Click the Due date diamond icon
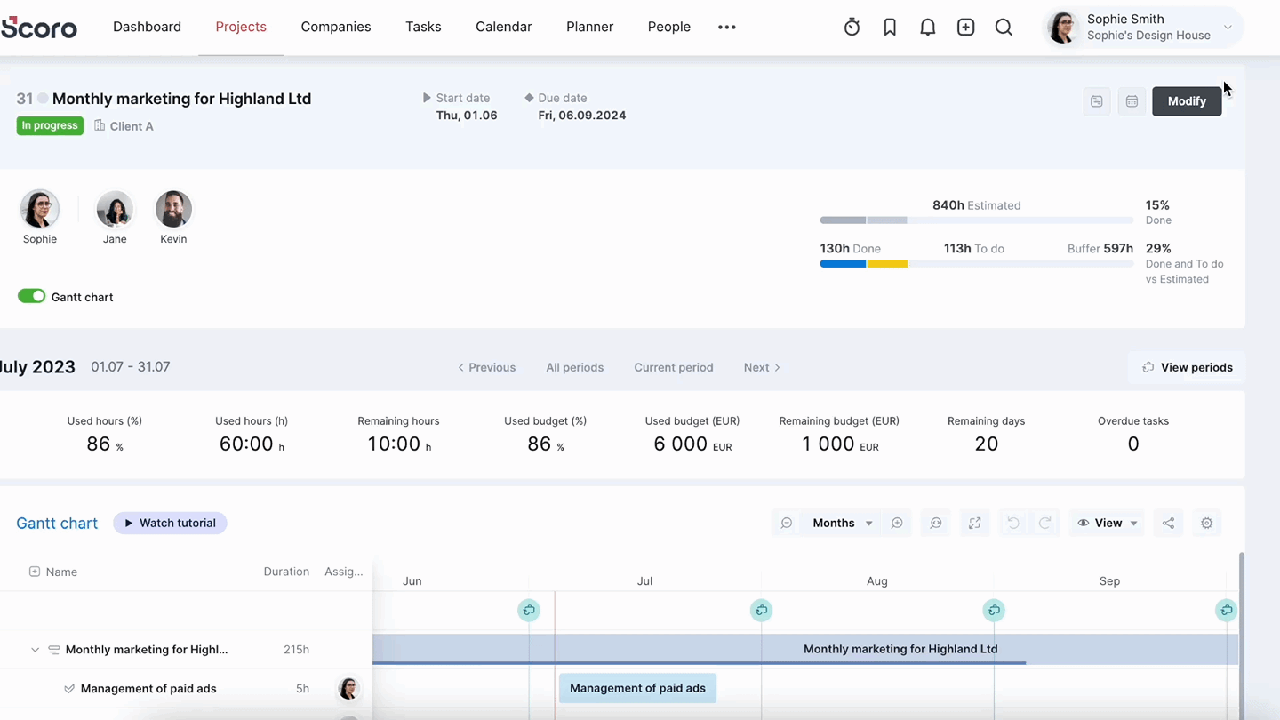The image size is (1280, 720). coord(529,98)
